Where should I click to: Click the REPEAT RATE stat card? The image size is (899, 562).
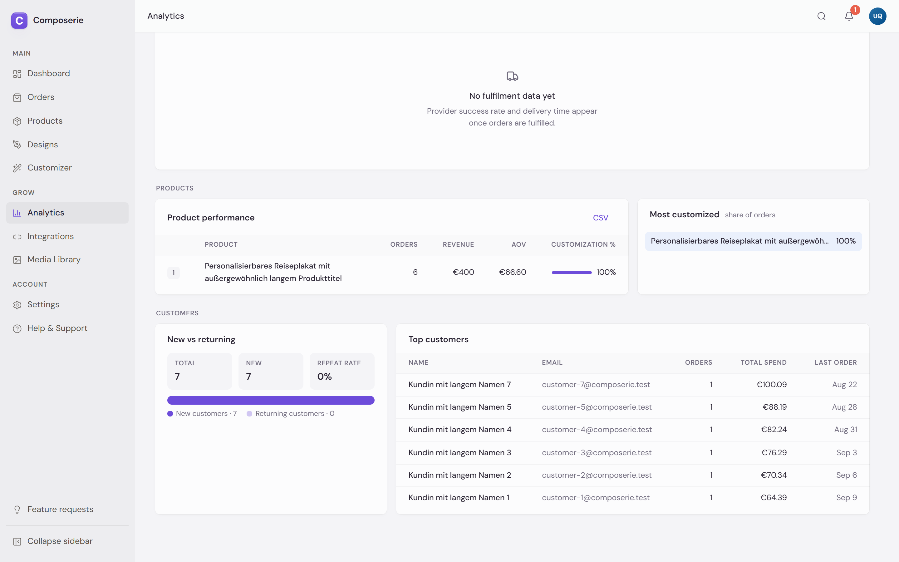pyautogui.click(x=342, y=371)
